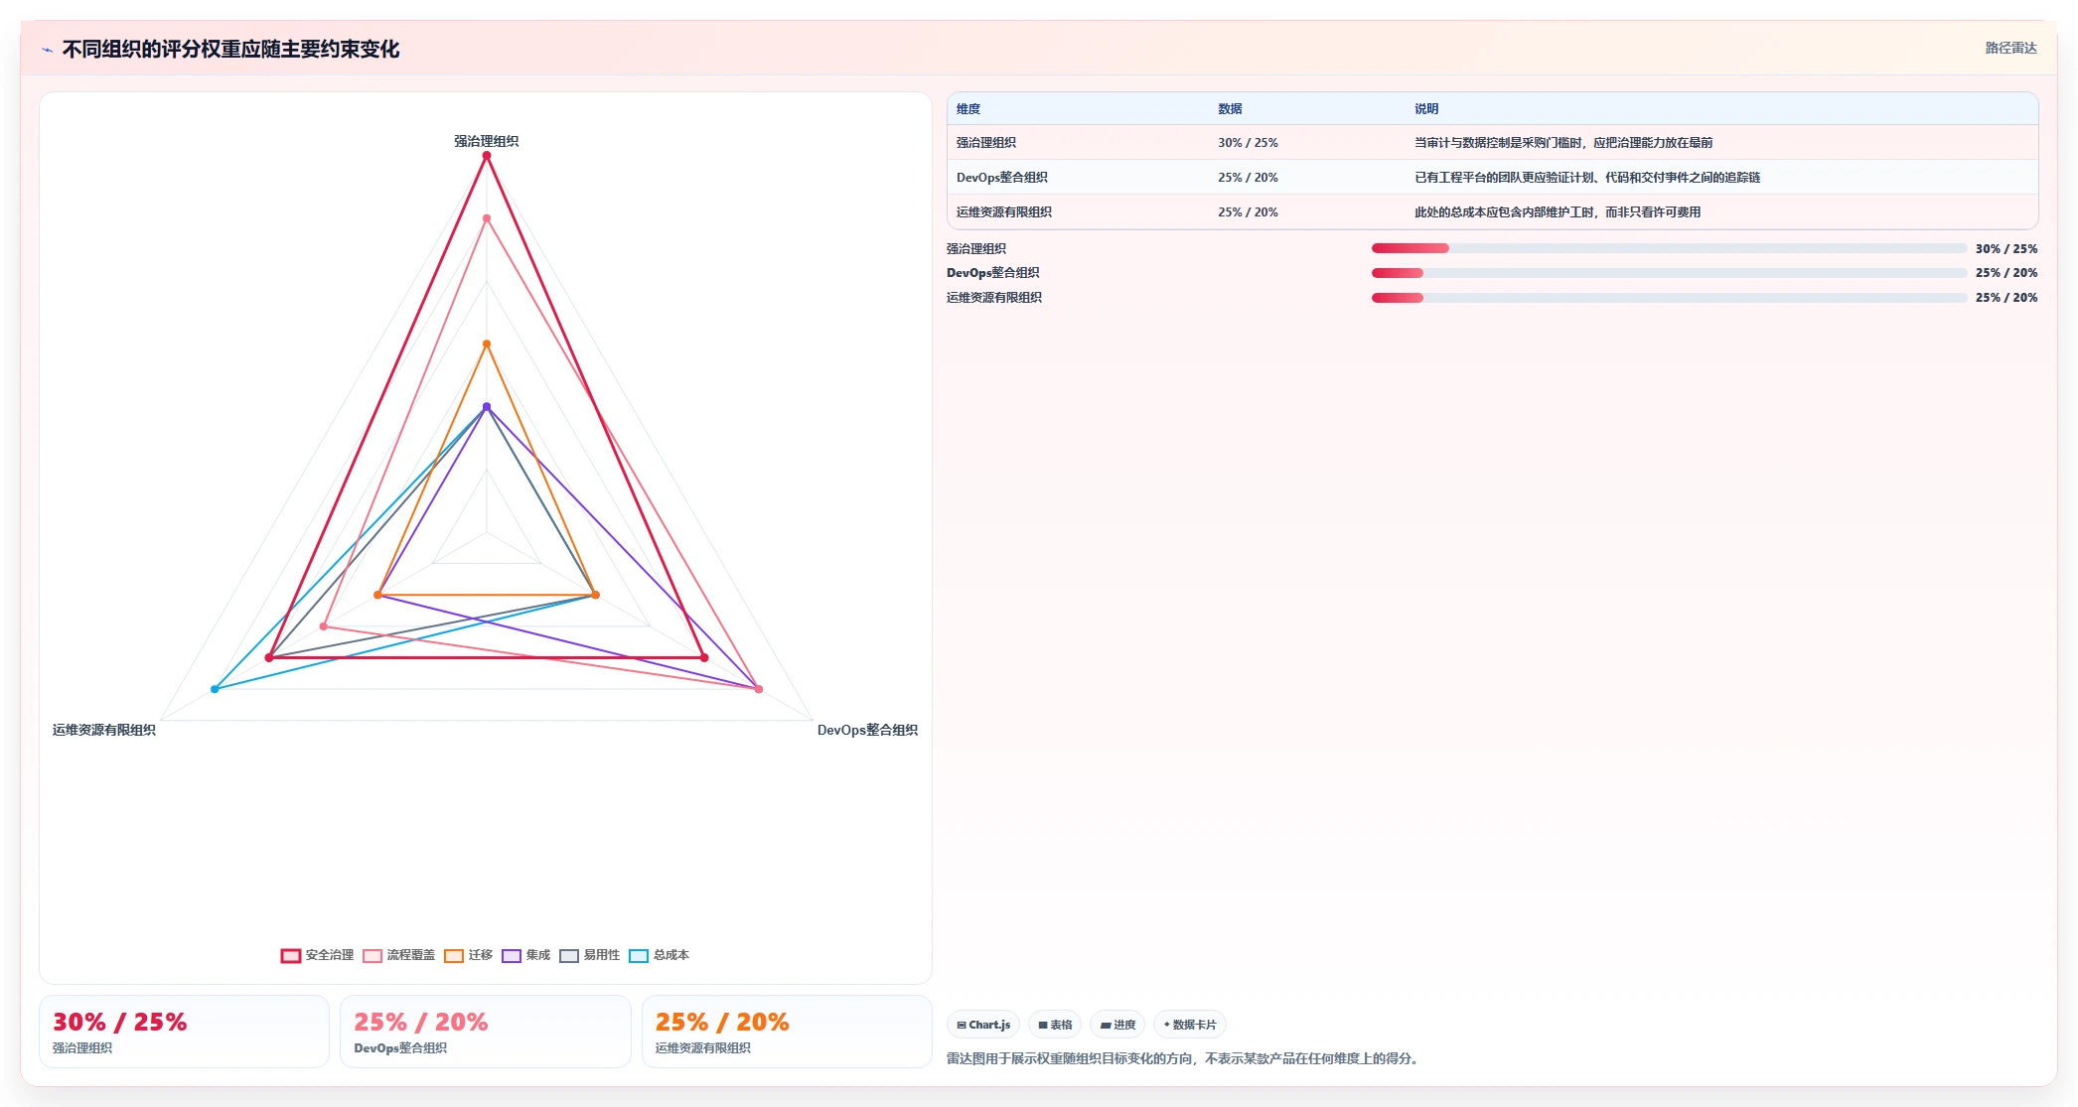Open the 25% / 20% DevOps整合组织 data card
Image resolution: width=2078 pixels, height=1107 pixels.
(486, 1032)
